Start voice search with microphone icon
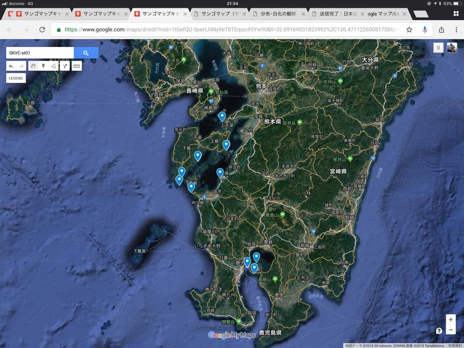 (x=425, y=30)
